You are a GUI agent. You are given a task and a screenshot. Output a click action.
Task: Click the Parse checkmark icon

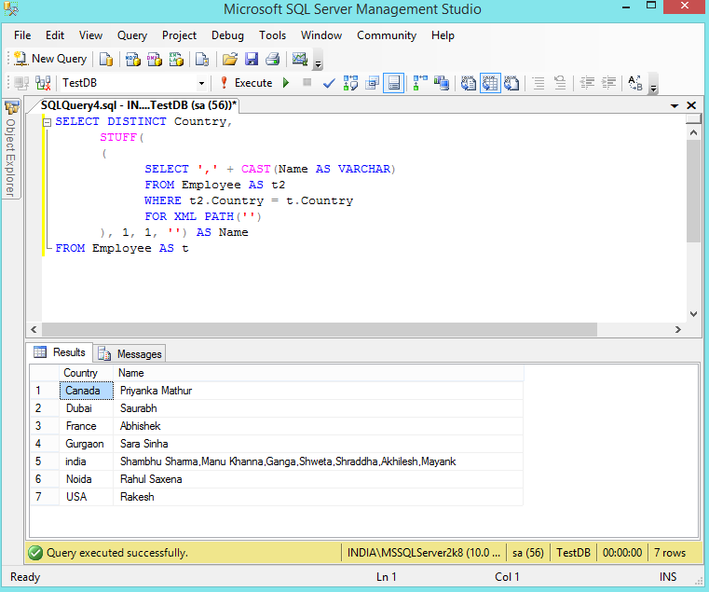[328, 83]
